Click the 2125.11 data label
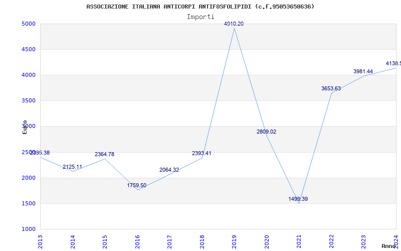This screenshot has height=251, width=401. tap(72, 167)
